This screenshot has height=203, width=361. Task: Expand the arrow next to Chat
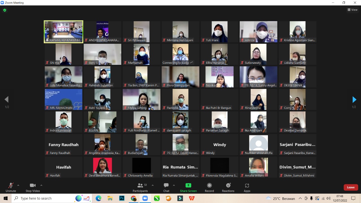click(174, 185)
